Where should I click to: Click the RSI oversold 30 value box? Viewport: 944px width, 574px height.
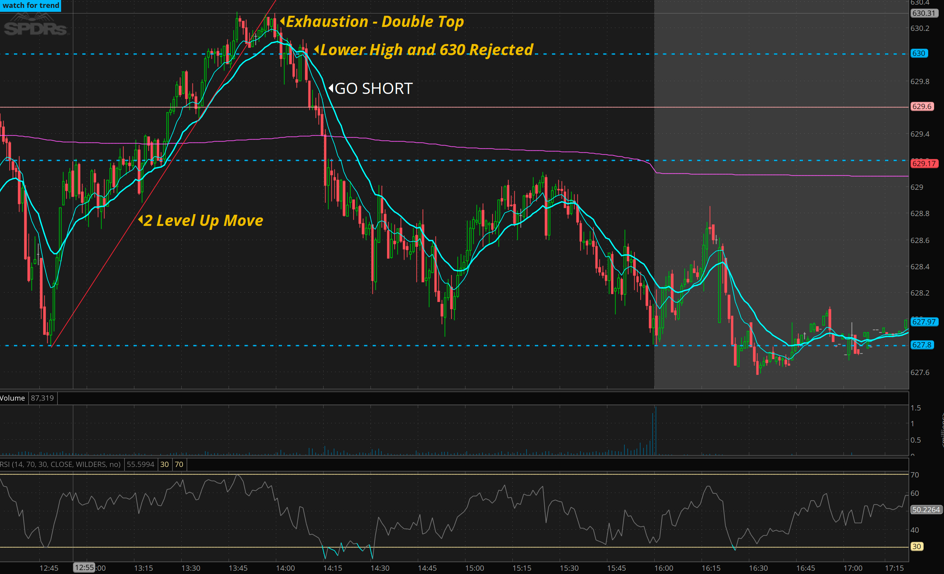[x=164, y=464]
